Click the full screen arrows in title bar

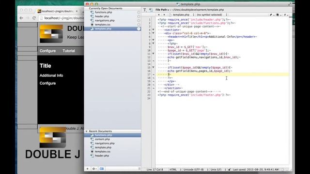[290, 4]
